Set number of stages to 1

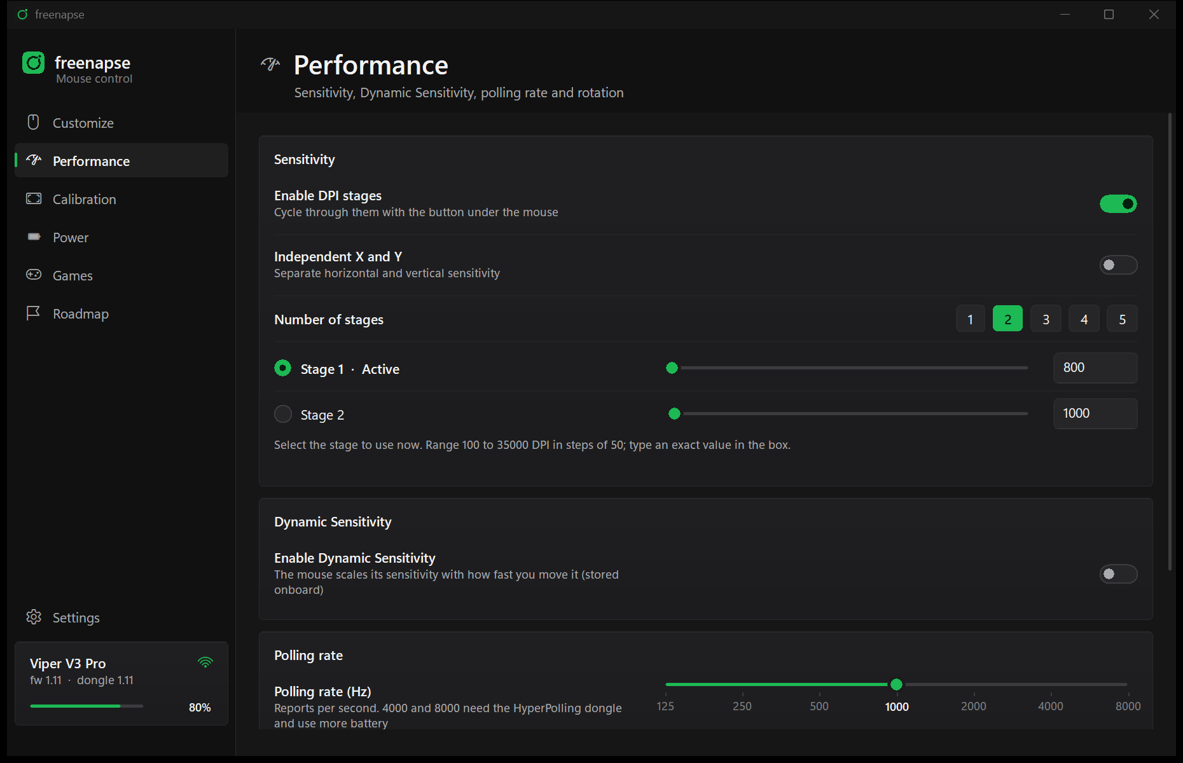(x=970, y=319)
